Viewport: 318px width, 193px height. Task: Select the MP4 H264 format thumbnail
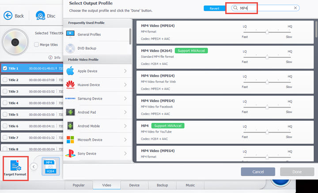[x=50, y=166]
